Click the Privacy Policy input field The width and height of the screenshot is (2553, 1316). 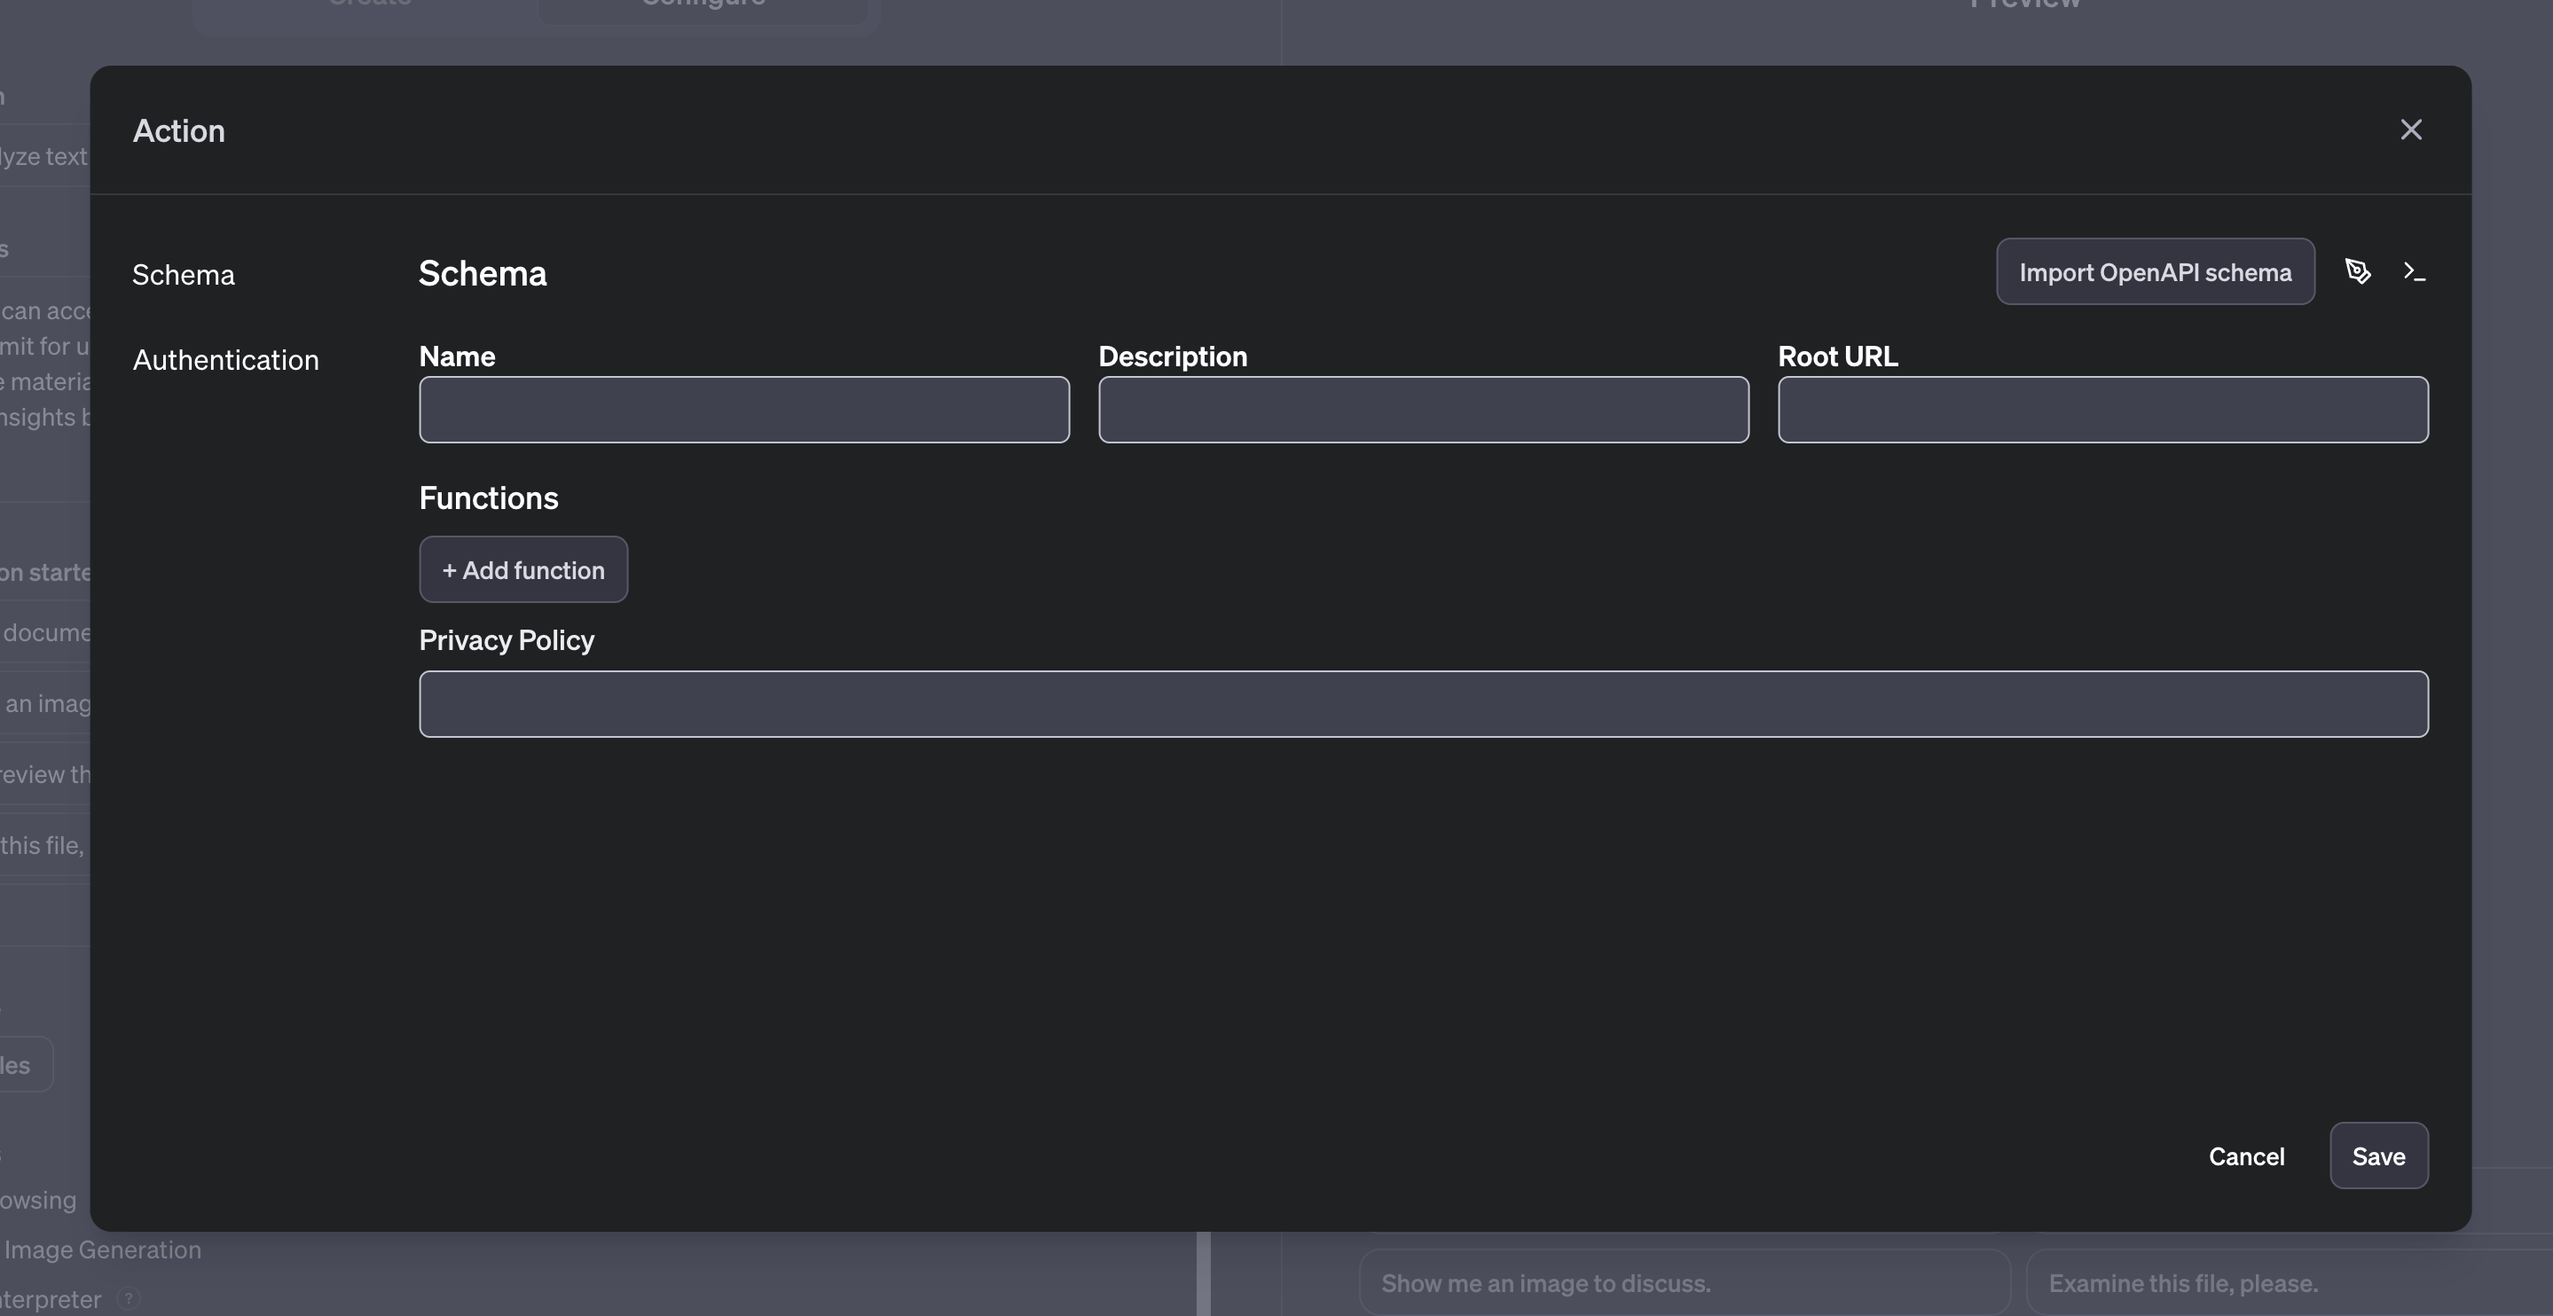(1423, 703)
